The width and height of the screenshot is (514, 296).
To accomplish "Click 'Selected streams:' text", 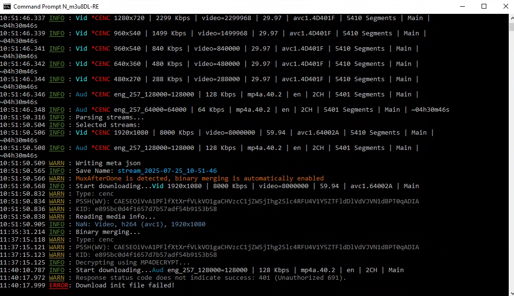I will coord(108,125).
